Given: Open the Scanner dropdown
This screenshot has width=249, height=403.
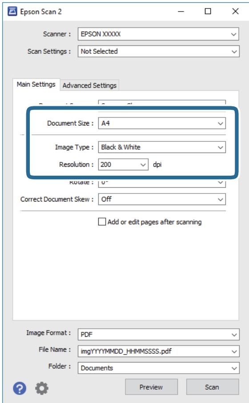Looking at the screenshot, I should [x=158, y=34].
